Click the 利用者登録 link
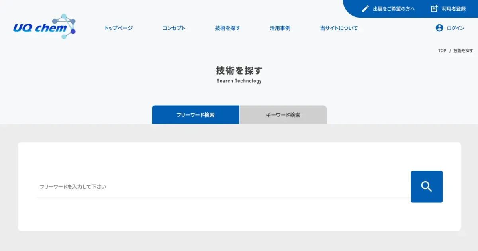Viewport: 478px width, 251px height. coord(454,9)
